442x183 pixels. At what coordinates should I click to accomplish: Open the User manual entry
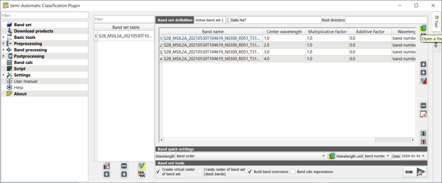pos(25,81)
